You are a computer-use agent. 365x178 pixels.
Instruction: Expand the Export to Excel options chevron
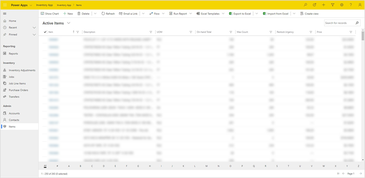[257, 14]
